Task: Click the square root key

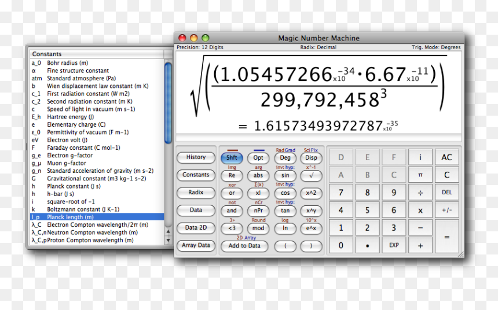Action: coord(311,175)
